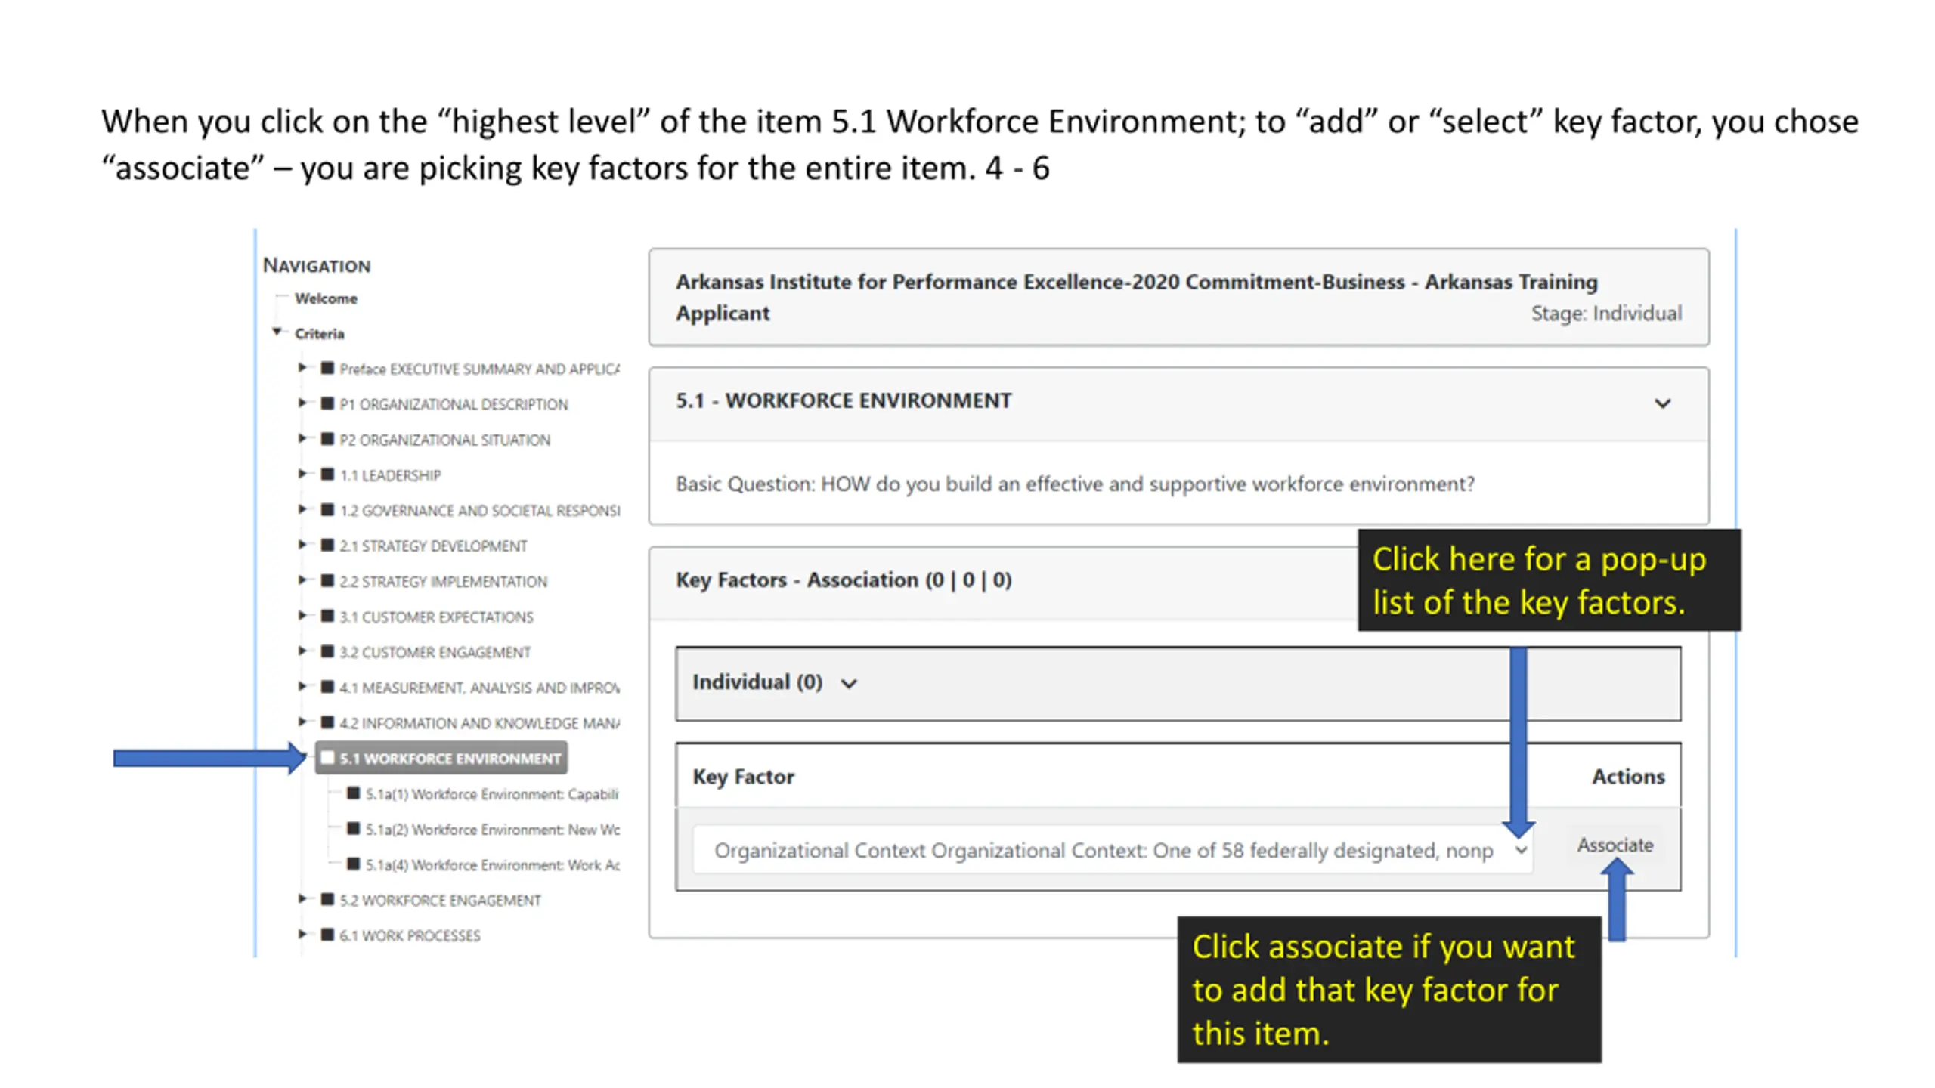Click the square icon beside Preface Executive Summary
The width and height of the screenshot is (1935, 1088).
click(327, 368)
